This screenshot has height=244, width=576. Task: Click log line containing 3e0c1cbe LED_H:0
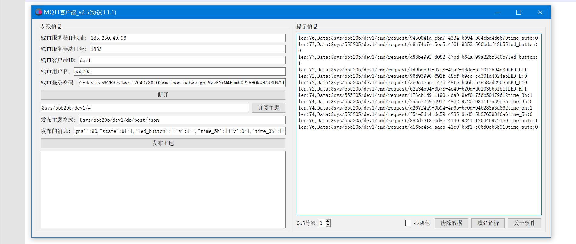coord(413,82)
